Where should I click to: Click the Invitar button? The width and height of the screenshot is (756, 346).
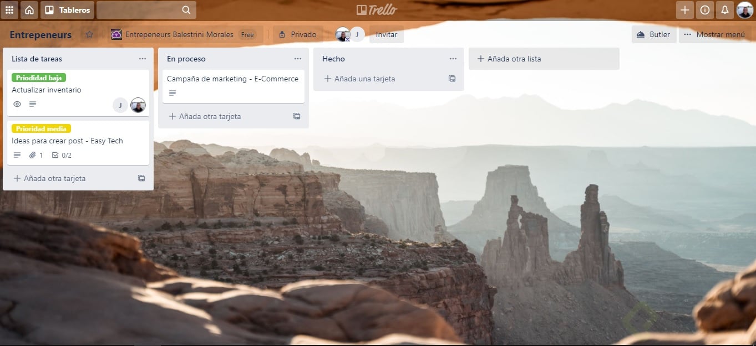click(386, 34)
